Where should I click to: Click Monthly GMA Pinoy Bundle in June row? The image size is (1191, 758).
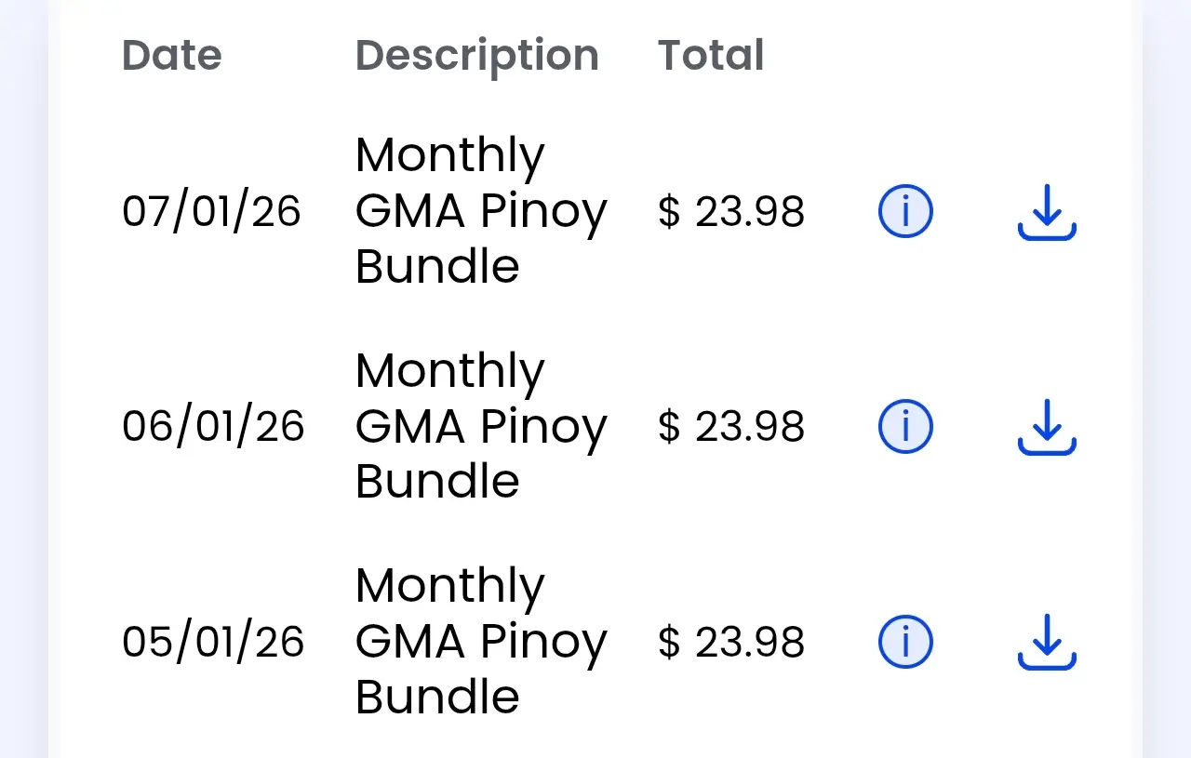[481, 426]
